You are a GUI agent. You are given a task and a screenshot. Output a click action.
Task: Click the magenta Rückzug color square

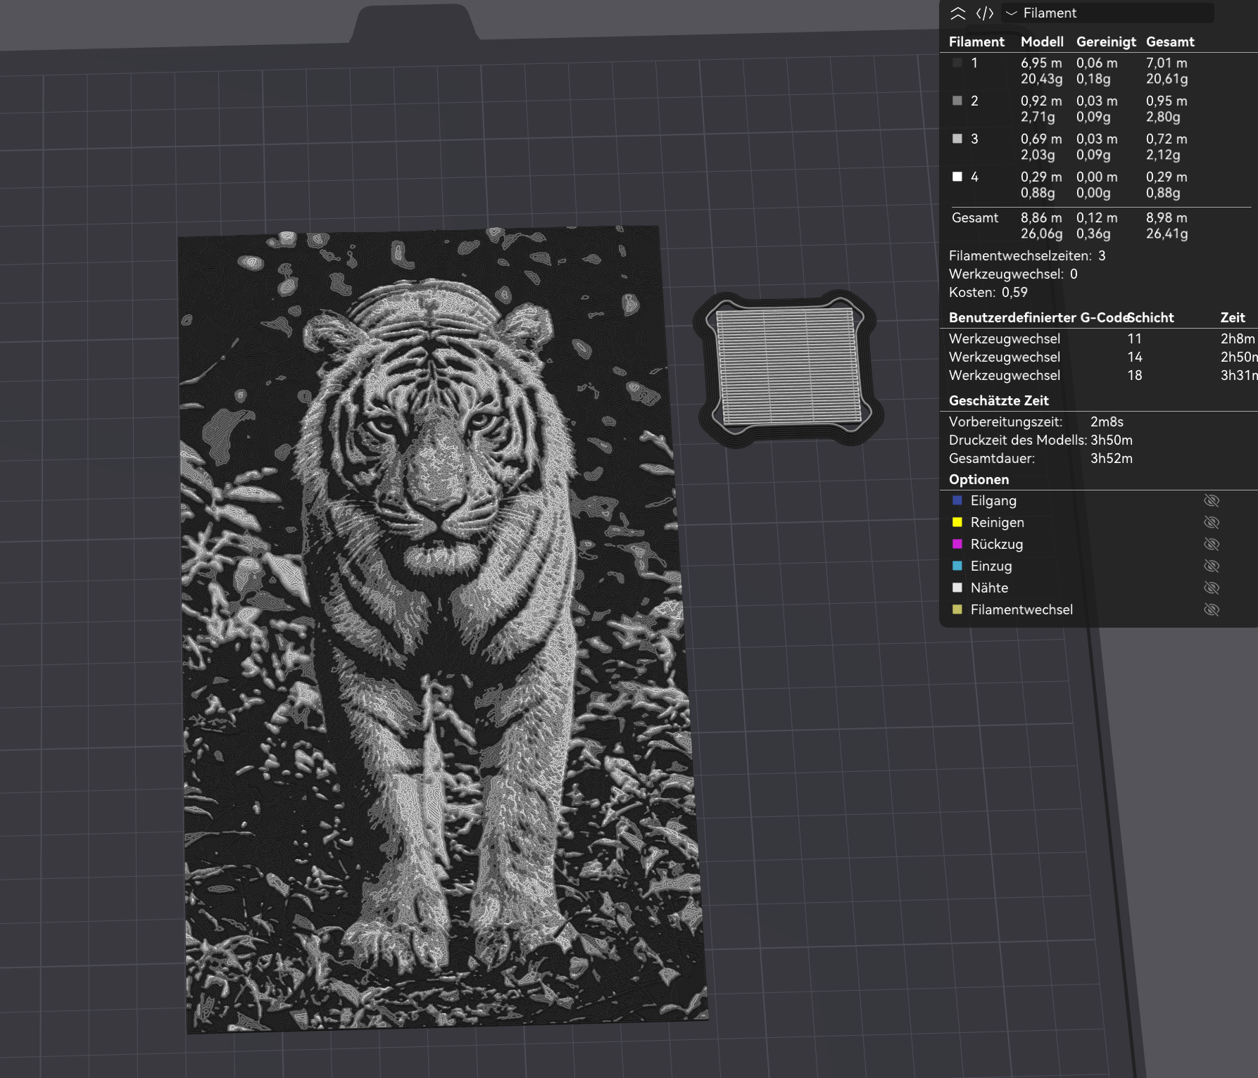[x=957, y=544]
